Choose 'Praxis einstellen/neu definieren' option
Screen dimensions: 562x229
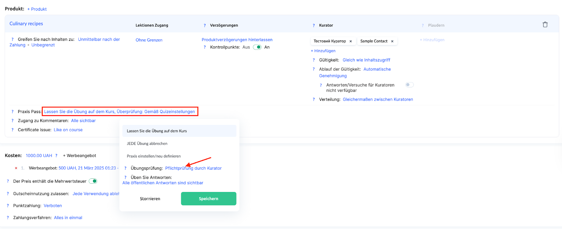tap(154, 156)
